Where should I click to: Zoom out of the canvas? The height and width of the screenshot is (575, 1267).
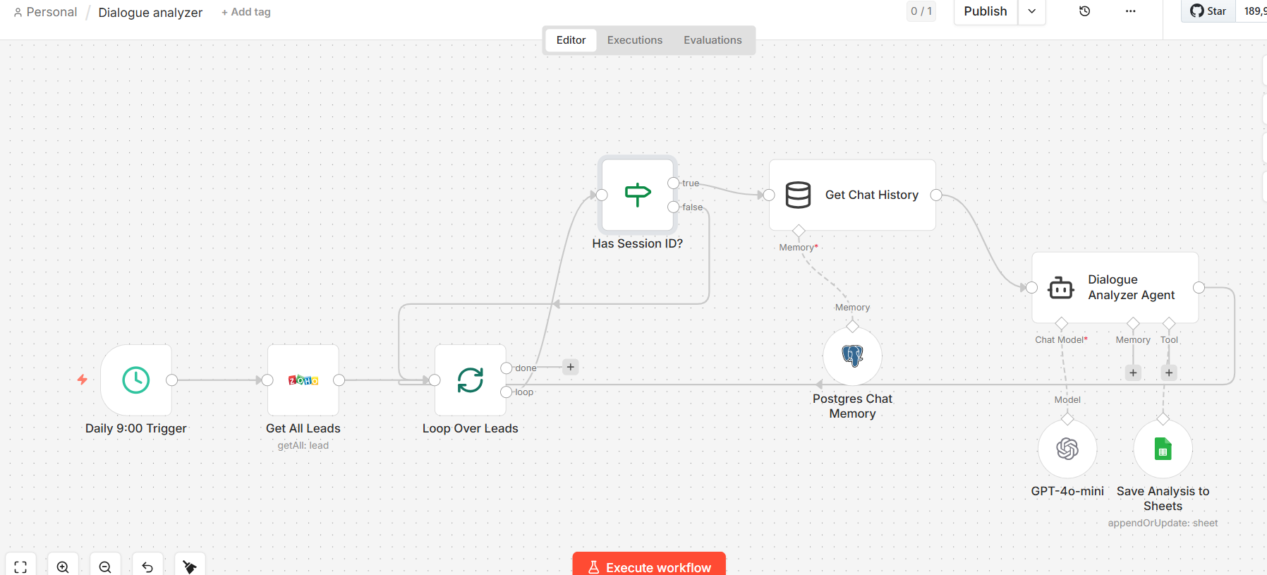coord(105,567)
